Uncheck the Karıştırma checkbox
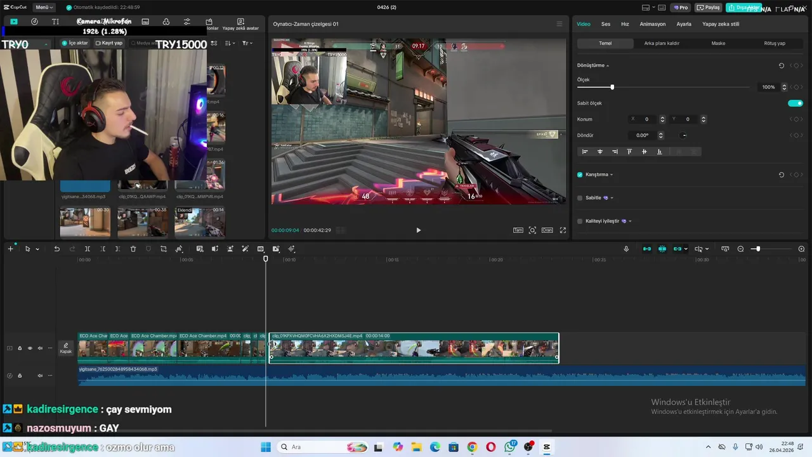This screenshot has height=457, width=812. pos(580,175)
